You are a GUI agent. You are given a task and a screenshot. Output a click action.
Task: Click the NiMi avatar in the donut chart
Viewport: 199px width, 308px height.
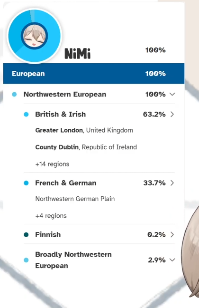pyautogui.click(x=35, y=36)
